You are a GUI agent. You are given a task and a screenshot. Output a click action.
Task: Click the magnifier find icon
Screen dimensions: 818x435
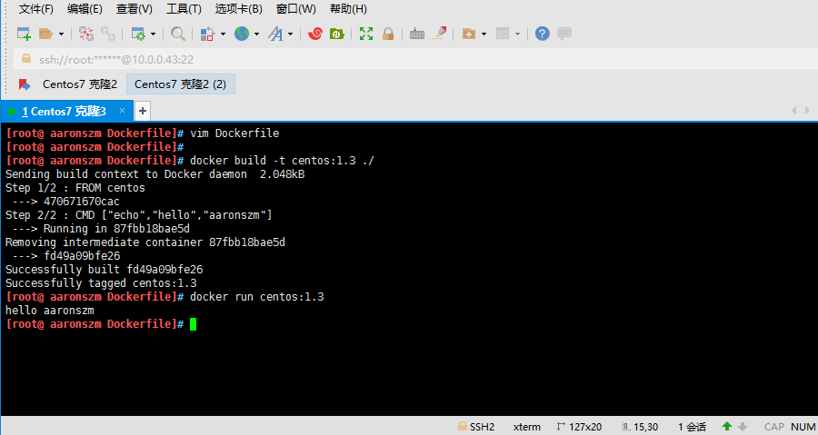[x=178, y=34]
